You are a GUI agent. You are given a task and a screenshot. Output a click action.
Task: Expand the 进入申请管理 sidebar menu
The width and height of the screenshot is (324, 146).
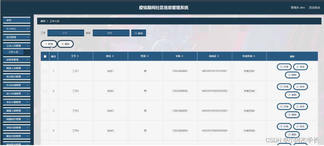click(17, 94)
